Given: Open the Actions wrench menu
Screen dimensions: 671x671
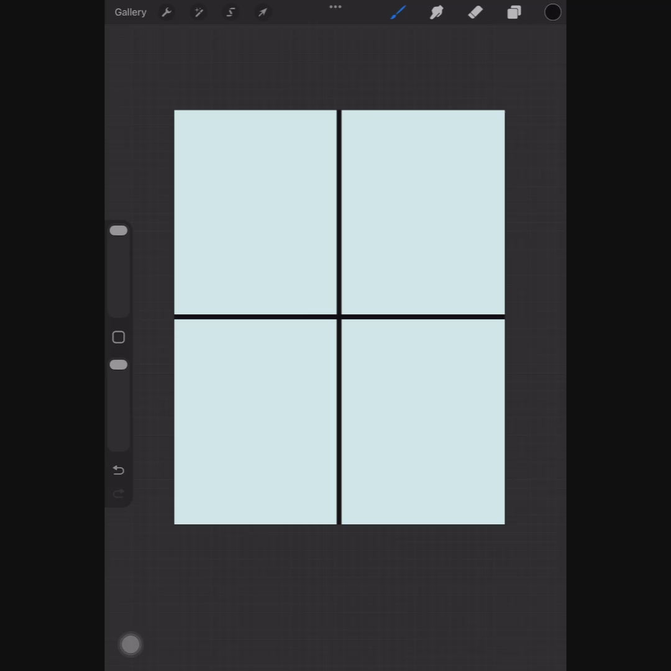Looking at the screenshot, I should click(x=167, y=12).
